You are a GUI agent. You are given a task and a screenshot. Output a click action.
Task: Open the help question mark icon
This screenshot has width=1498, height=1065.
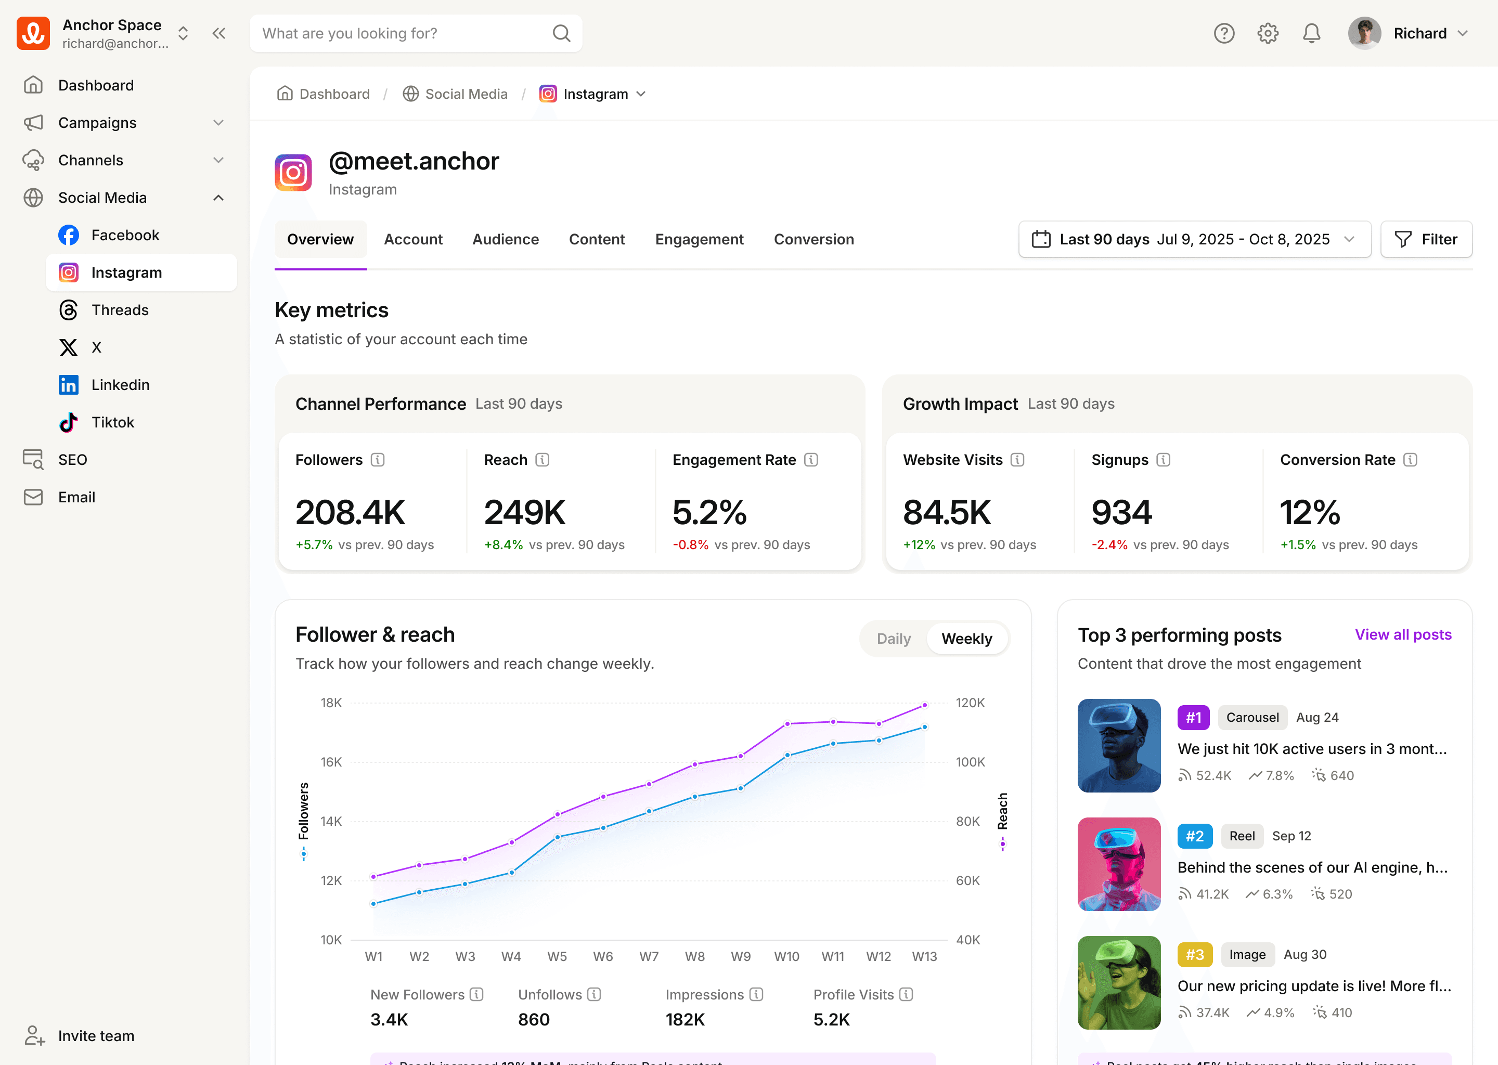(1223, 33)
